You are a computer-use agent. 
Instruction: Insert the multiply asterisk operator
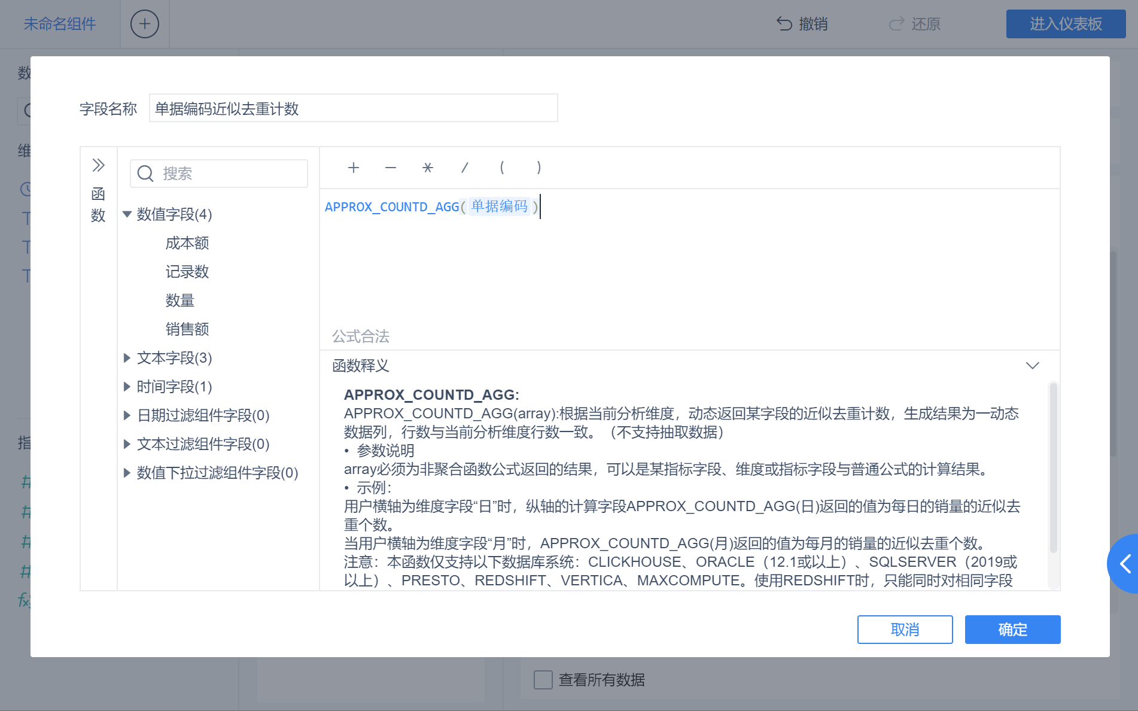[x=427, y=168]
